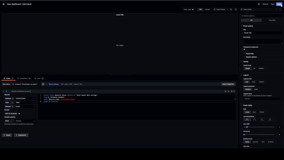Click the Save button
284x160 pixels.
272,4
